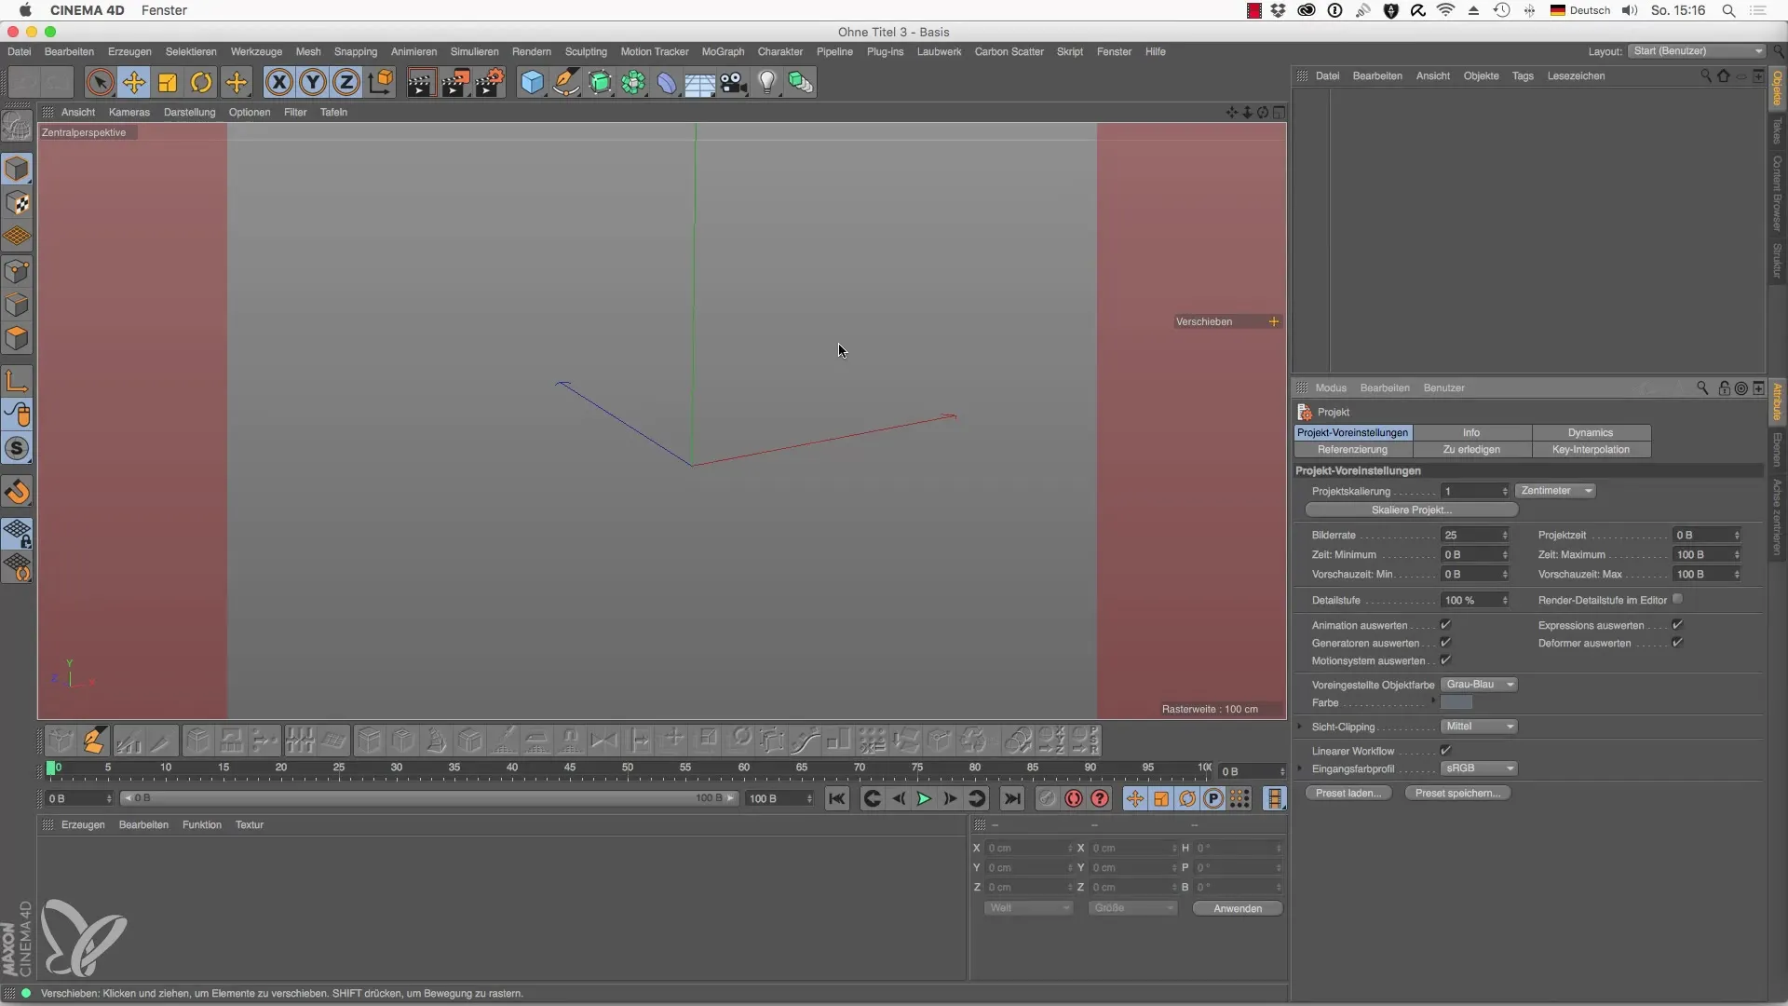Expand the Eingangsfarbprofil disclosure triangle
Image resolution: width=1788 pixels, height=1006 pixels.
tap(1300, 768)
